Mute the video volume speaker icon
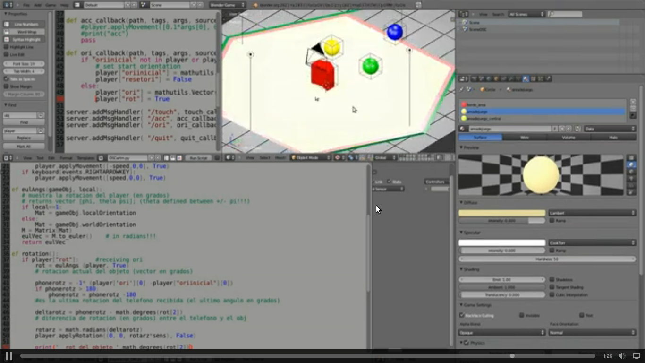This screenshot has width=645, height=363. coord(622,356)
